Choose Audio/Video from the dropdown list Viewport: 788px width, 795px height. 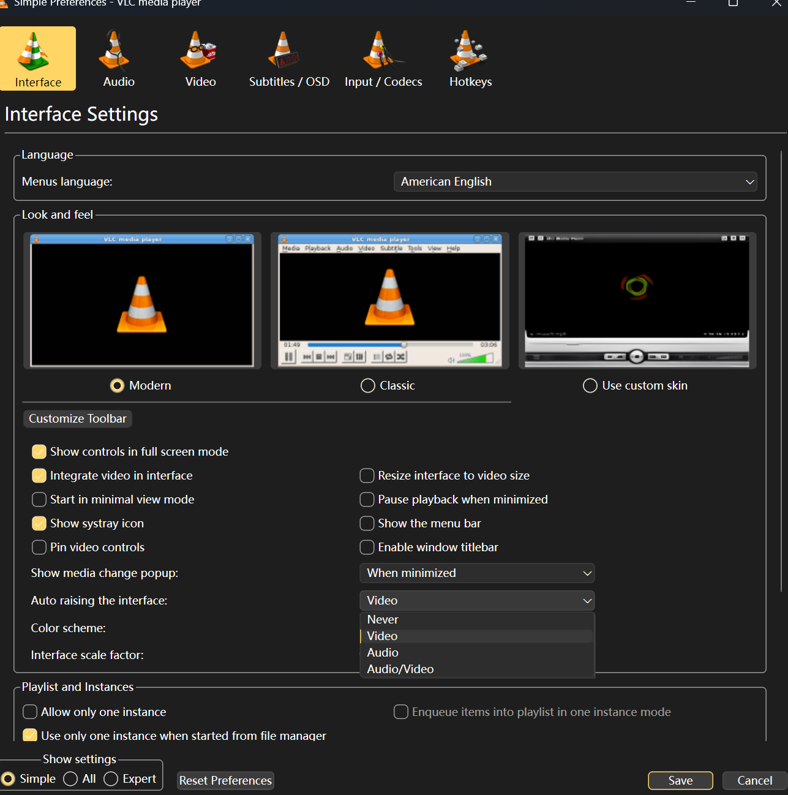click(x=400, y=669)
